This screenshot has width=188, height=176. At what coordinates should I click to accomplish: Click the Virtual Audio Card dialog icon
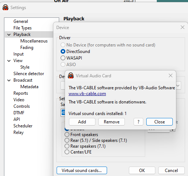click(71, 75)
